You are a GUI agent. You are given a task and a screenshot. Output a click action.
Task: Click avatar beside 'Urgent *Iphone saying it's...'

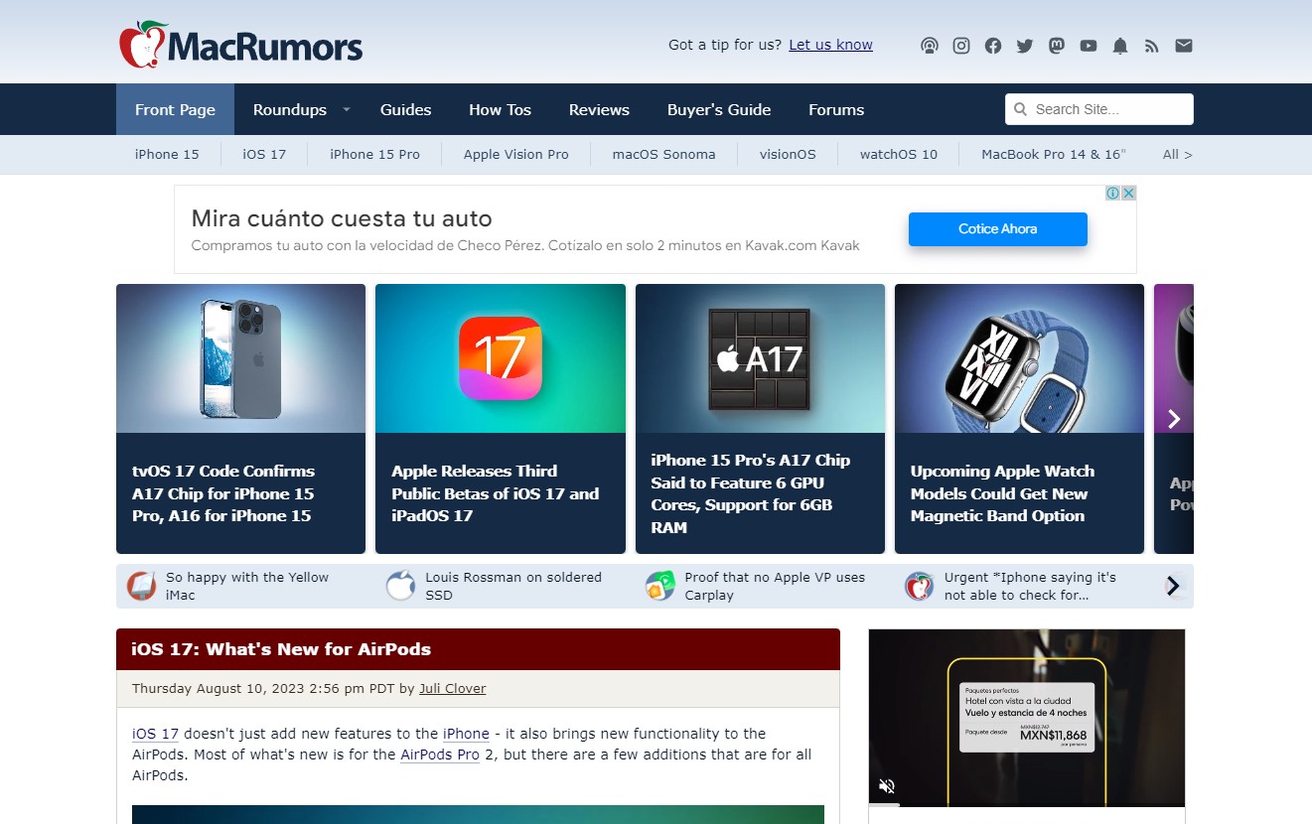click(920, 586)
